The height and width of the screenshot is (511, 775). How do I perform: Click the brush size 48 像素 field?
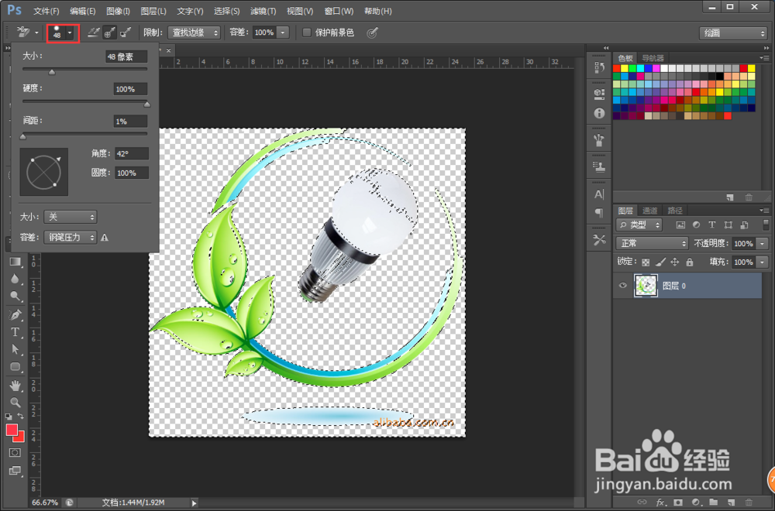point(126,57)
